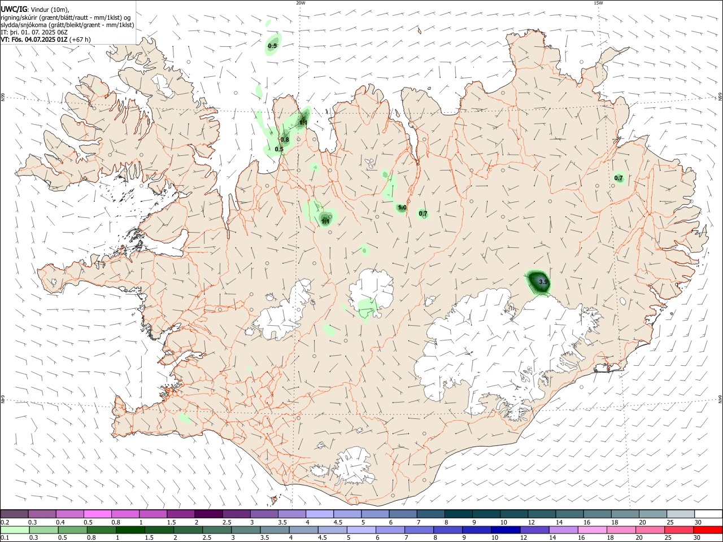This screenshot has height=542, width=723.
Task: Click the 20W longitude label
Action: (300, 3)
